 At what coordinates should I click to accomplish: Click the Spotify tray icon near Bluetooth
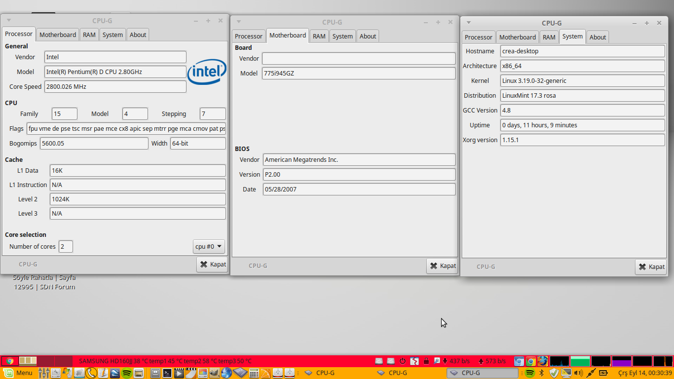pos(529,373)
